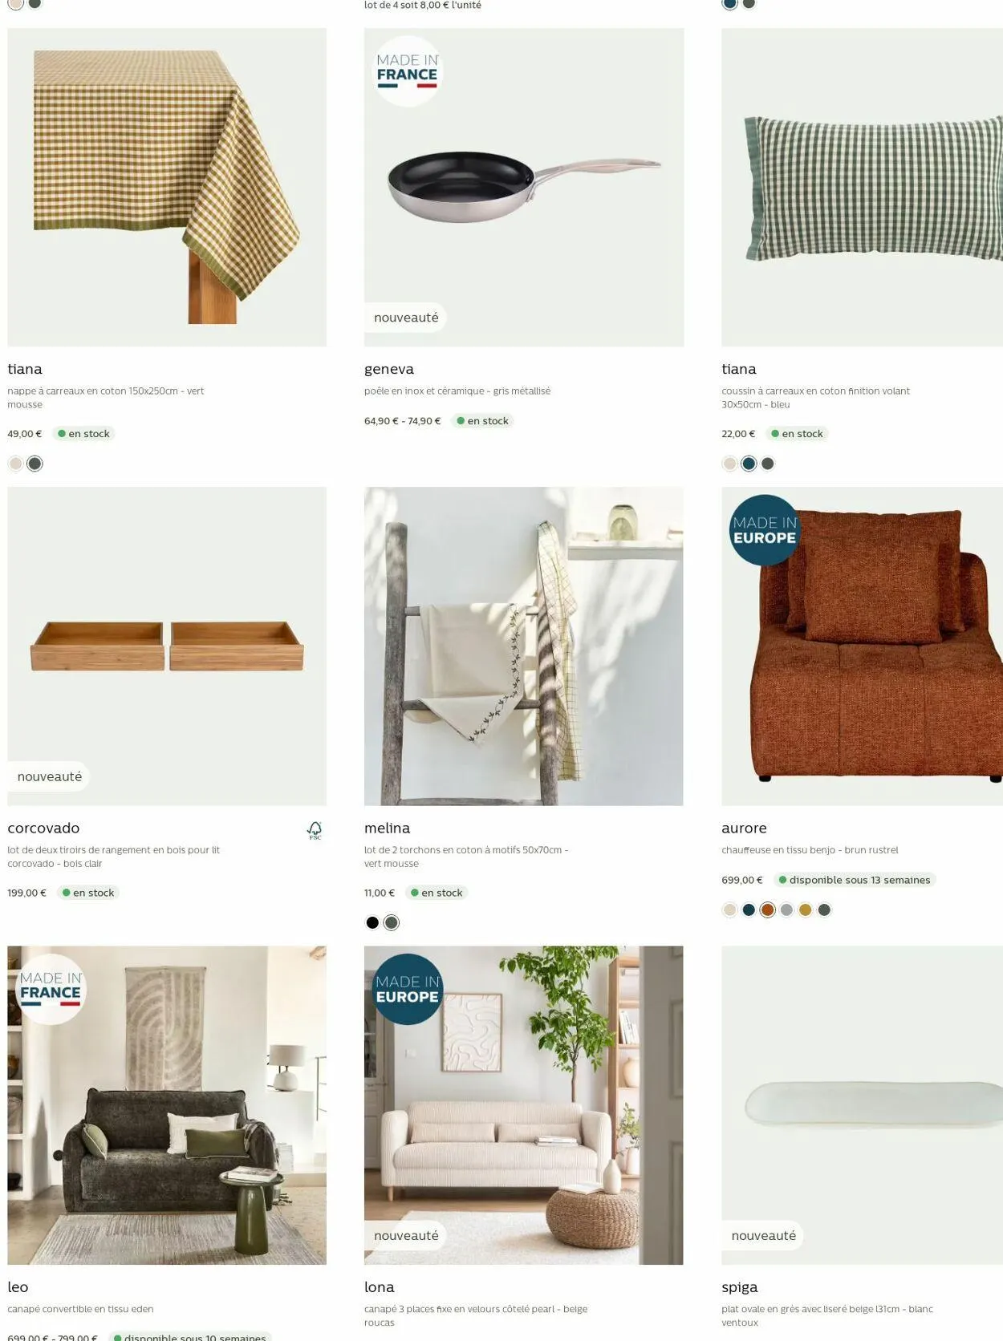Click Made in France badge on geneva pan
1003x1341 pixels.
click(x=408, y=71)
